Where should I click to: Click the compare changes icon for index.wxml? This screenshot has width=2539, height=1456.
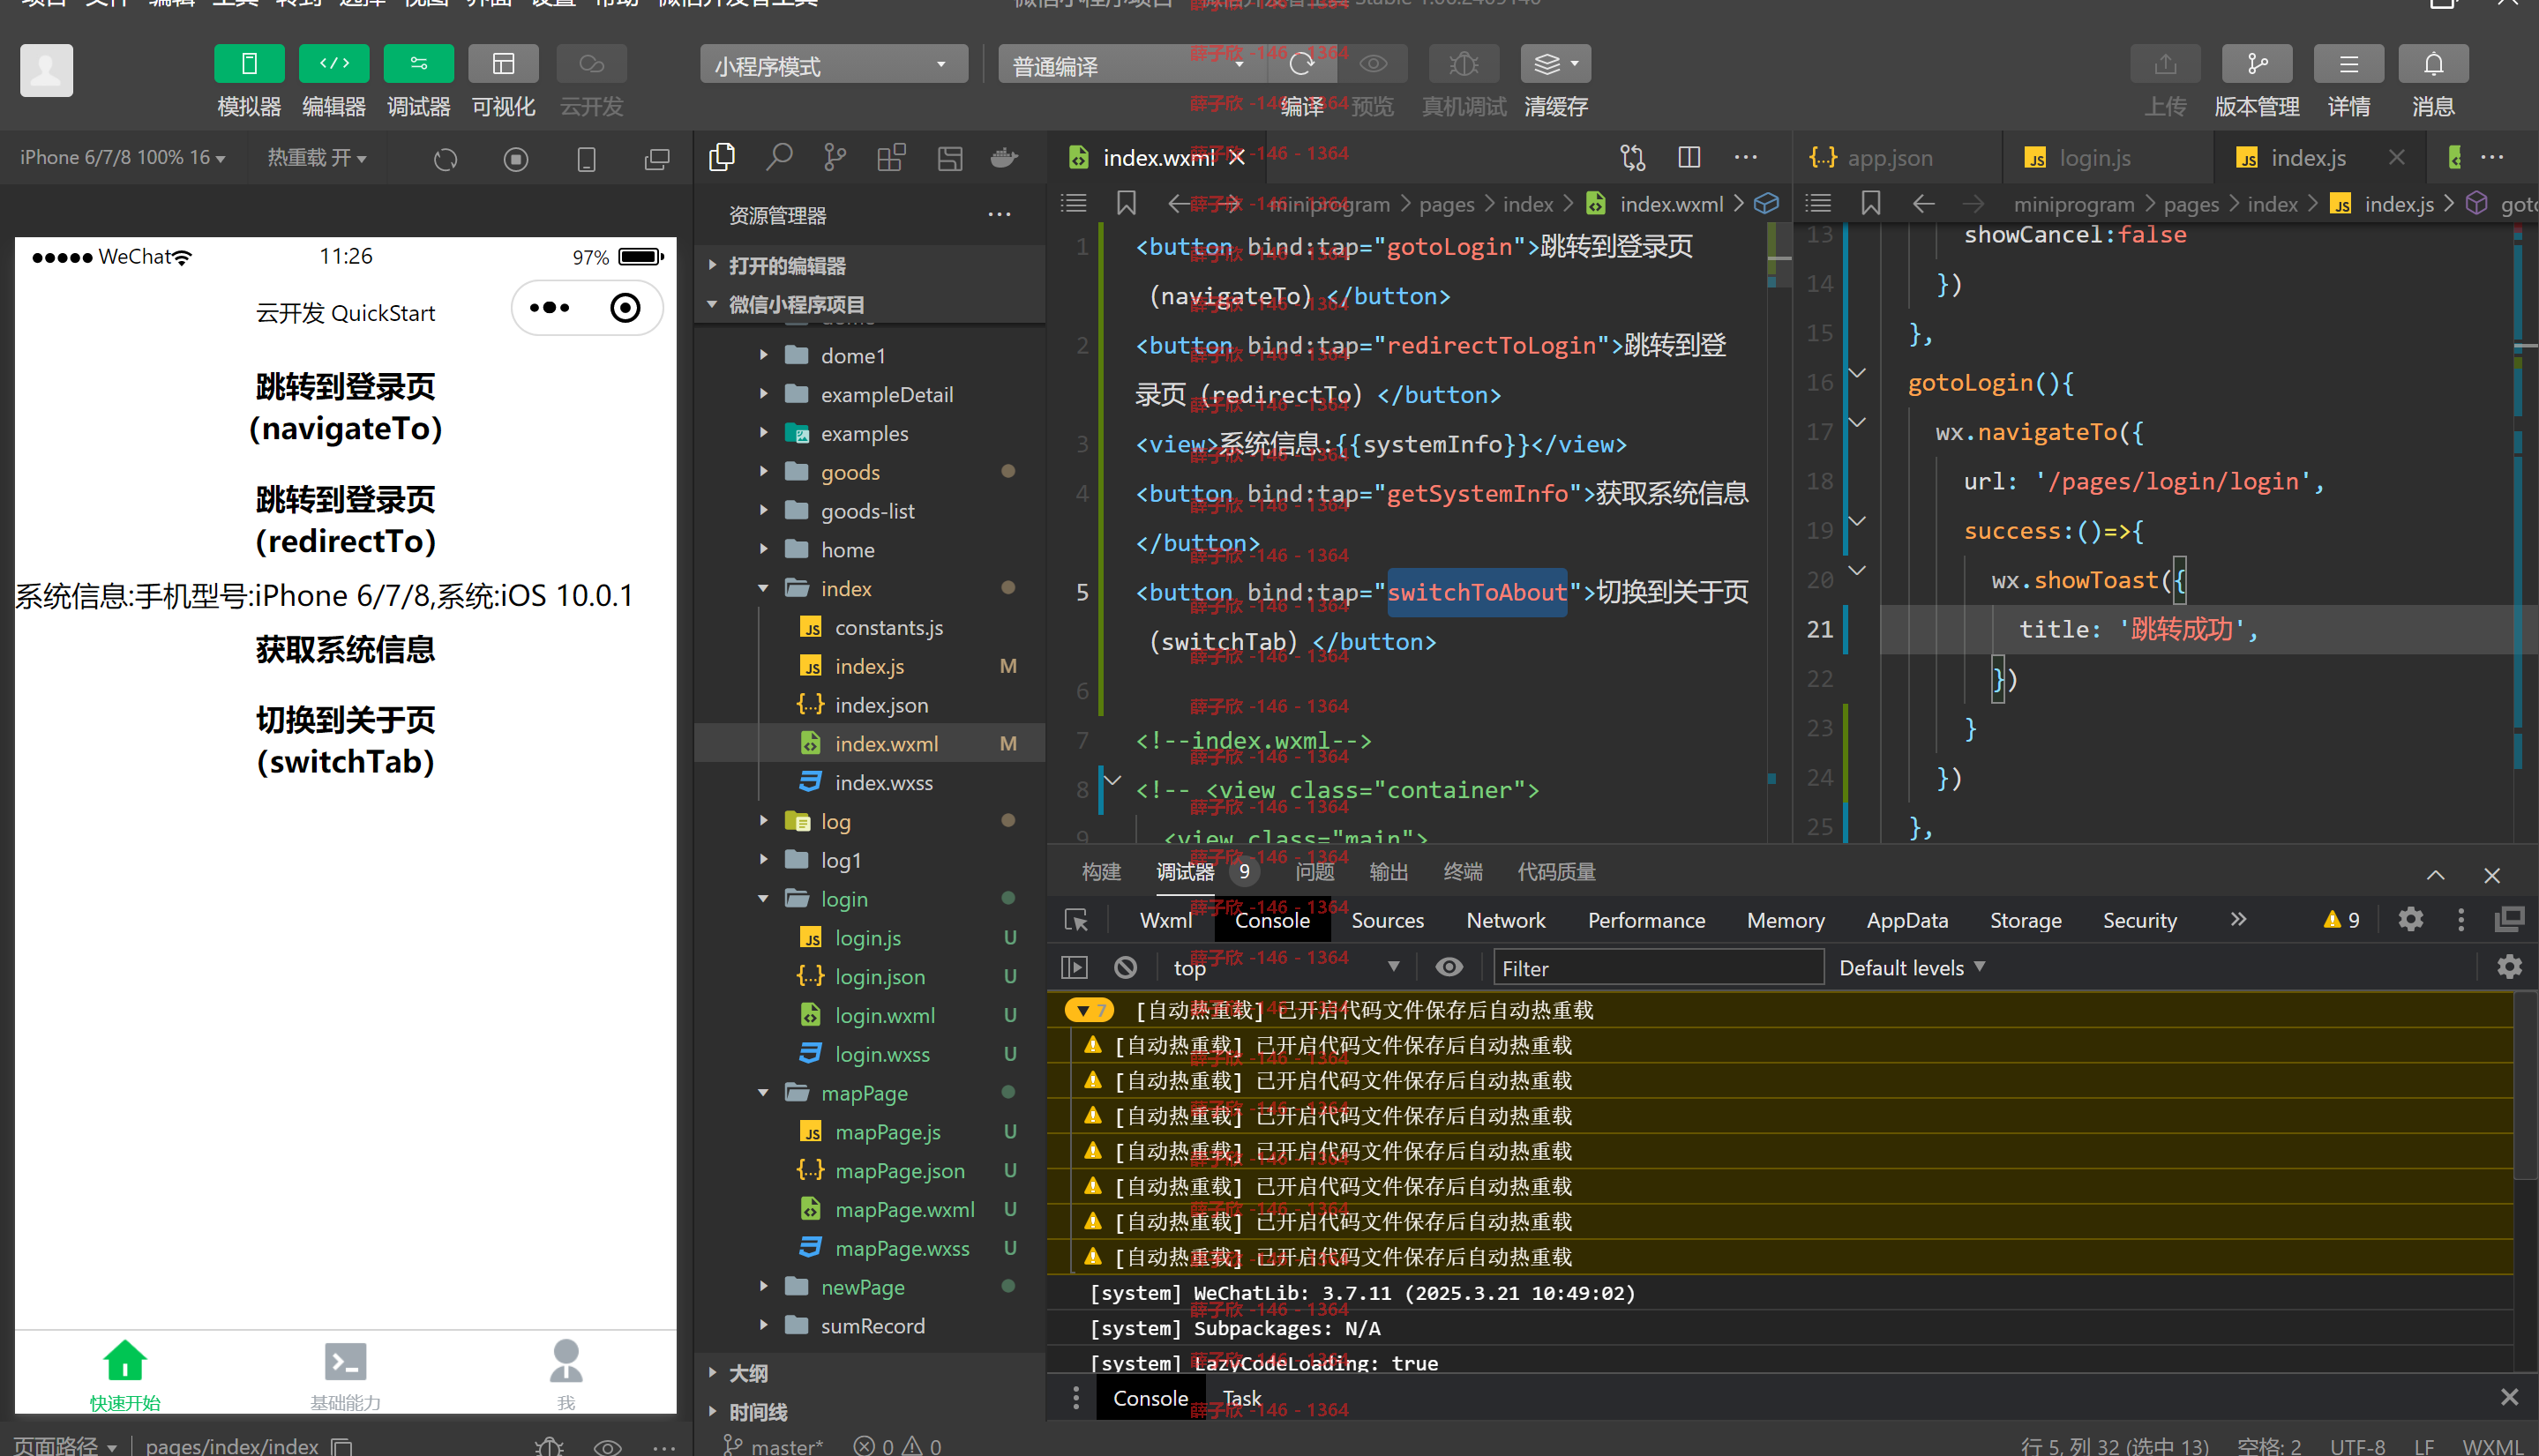[x=1633, y=157]
